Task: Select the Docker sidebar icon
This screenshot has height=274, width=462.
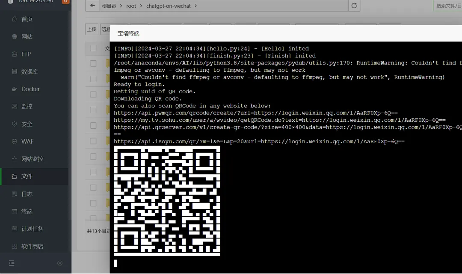Action: pos(14,89)
